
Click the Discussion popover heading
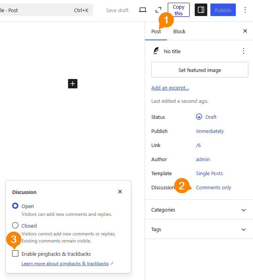click(x=24, y=192)
